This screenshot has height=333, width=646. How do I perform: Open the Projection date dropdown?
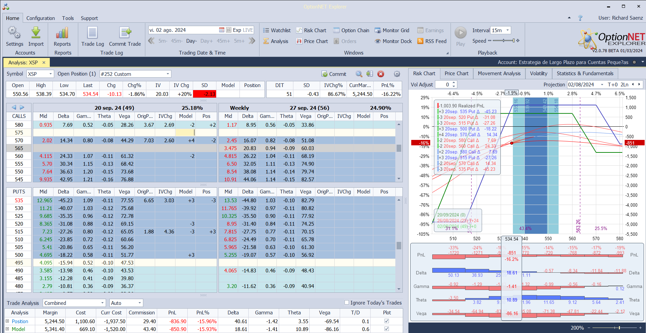coord(602,85)
